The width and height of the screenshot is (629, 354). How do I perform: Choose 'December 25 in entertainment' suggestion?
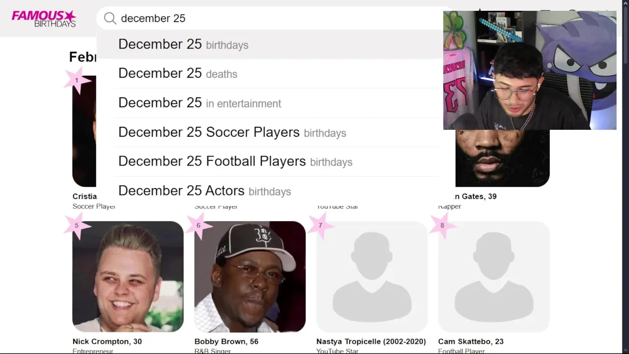[200, 103]
